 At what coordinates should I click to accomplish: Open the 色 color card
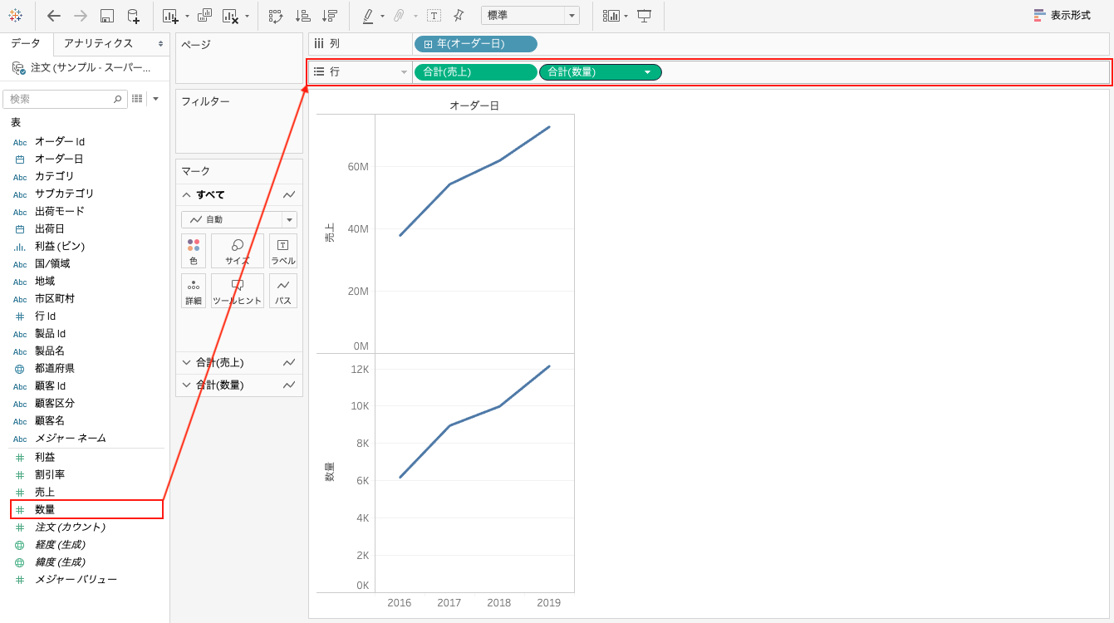(x=194, y=251)
